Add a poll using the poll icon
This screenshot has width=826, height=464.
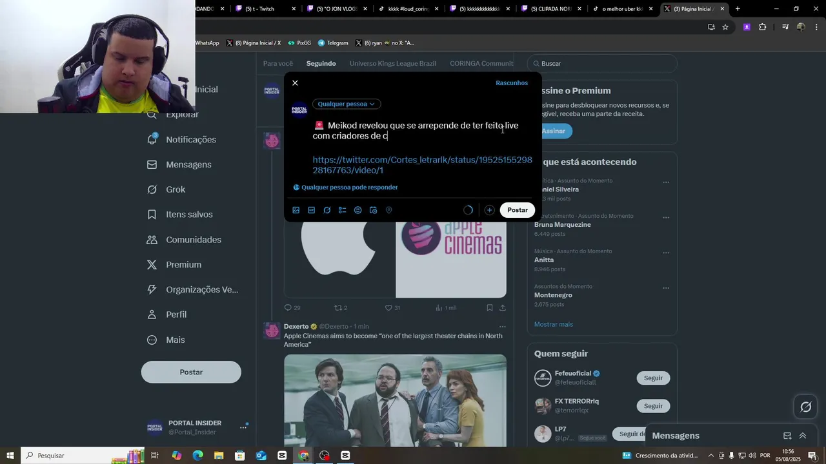coord(343,210)
